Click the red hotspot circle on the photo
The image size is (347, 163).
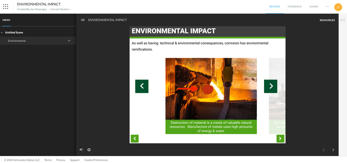pos(208,89)
